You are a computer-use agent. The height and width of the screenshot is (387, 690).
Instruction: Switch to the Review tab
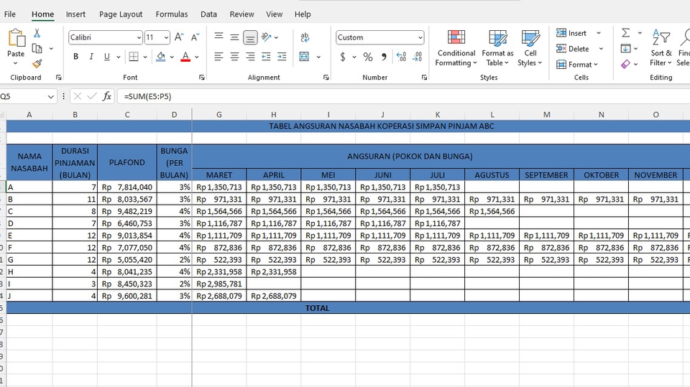click(241, 14)
